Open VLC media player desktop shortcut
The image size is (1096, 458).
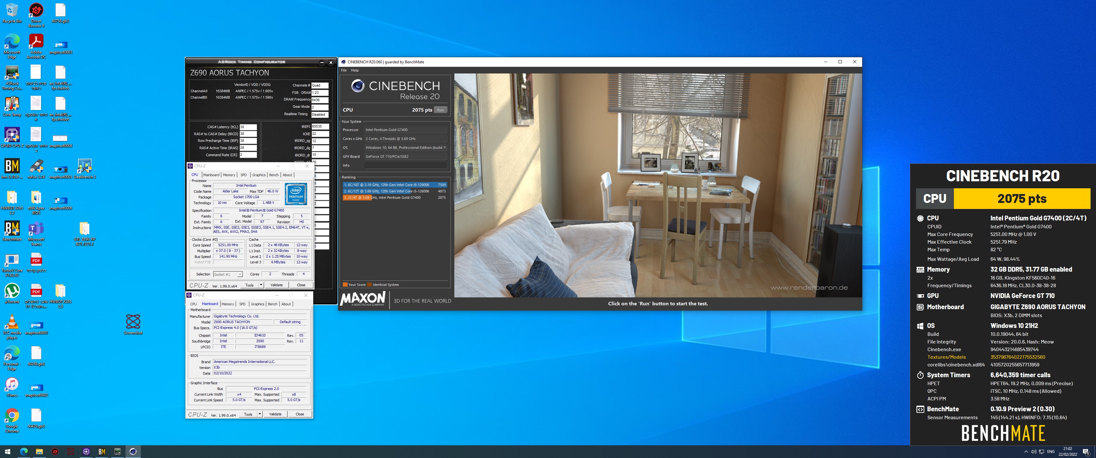pos(12,326)
